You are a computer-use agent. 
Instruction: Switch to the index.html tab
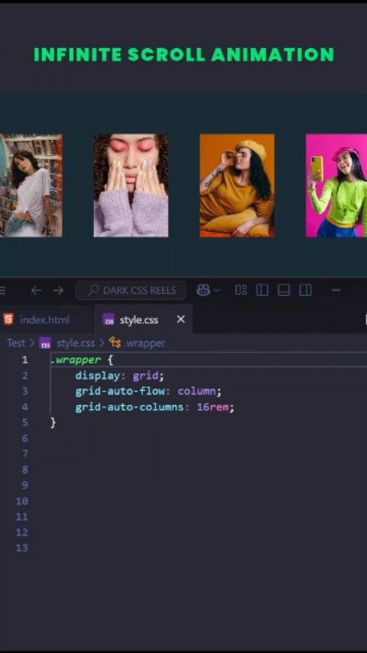44,320
